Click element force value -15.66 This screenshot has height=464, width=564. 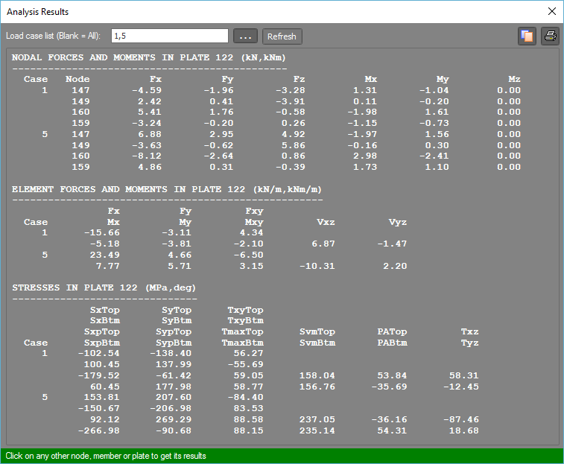pos(102,232)
